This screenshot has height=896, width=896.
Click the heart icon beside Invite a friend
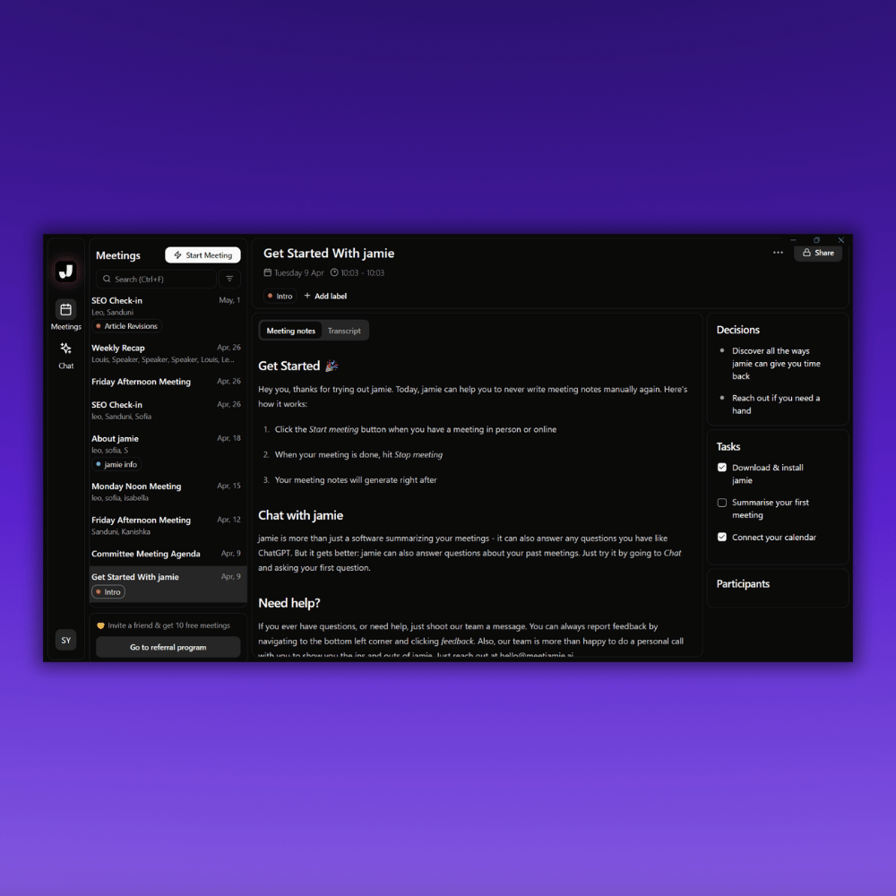[100, 625]
